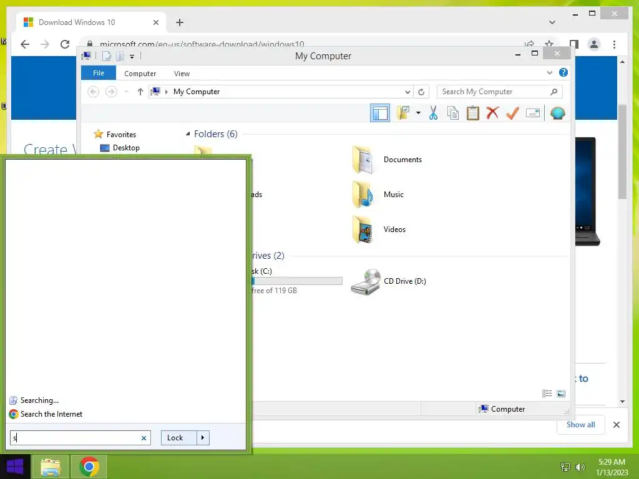Open the File ribbon tab
This screenshot has height=479, width=639.
[98, 73]
